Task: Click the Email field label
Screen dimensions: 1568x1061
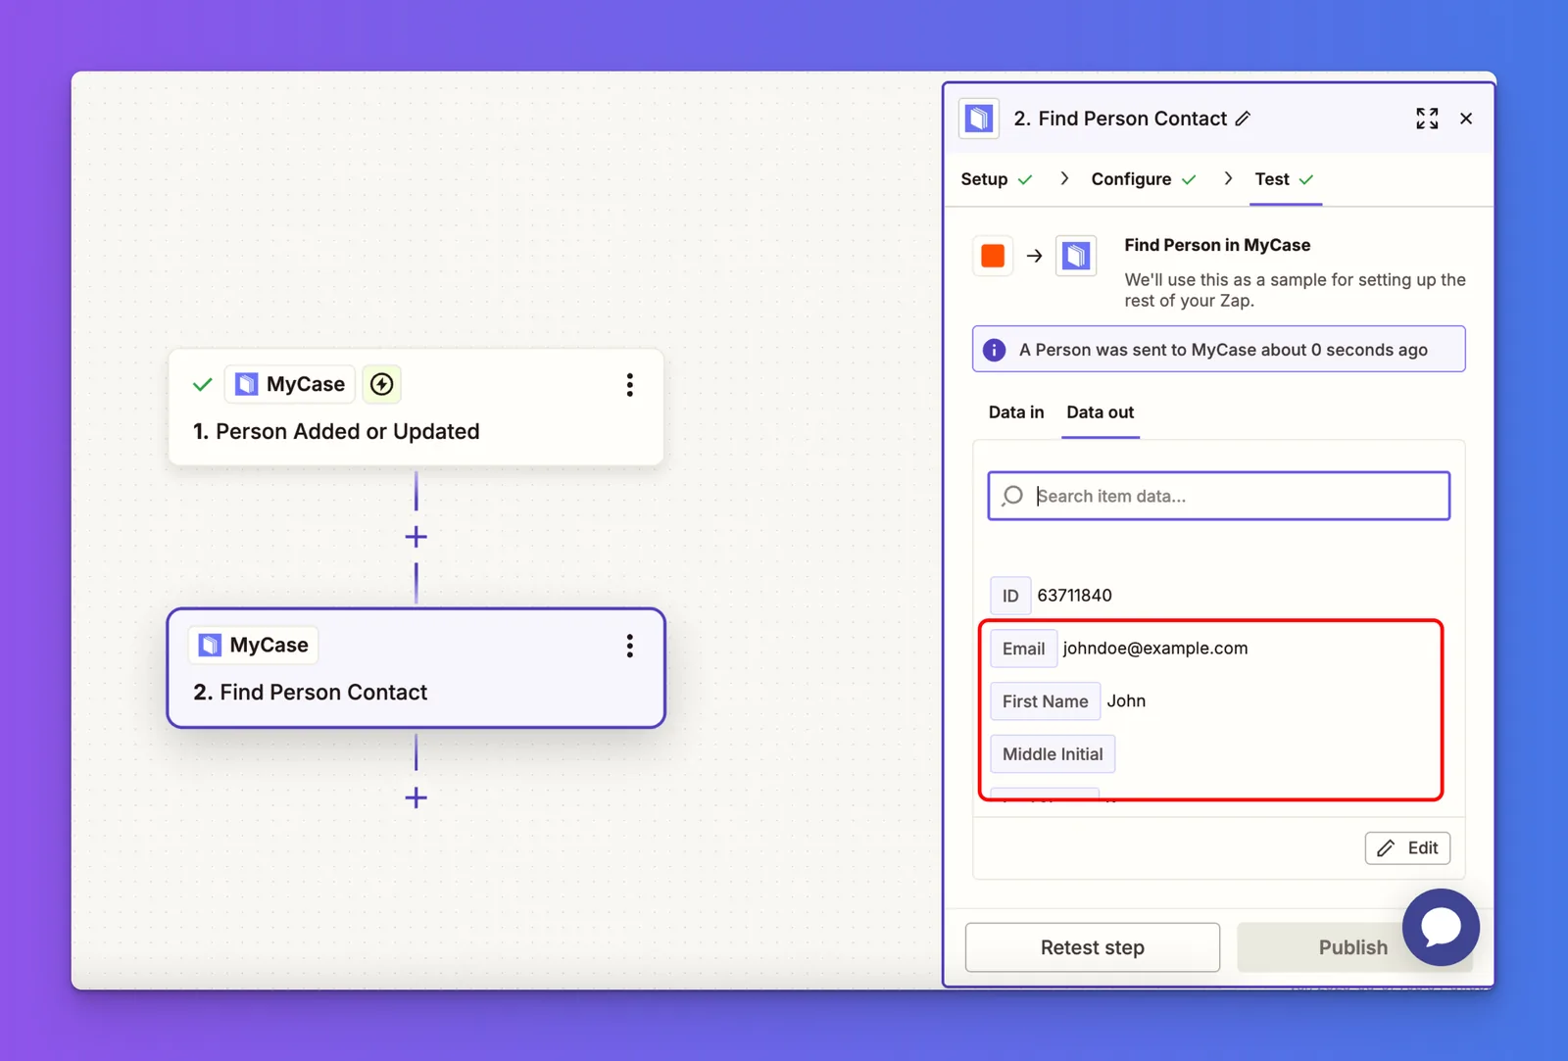Action: [1023, 649]
